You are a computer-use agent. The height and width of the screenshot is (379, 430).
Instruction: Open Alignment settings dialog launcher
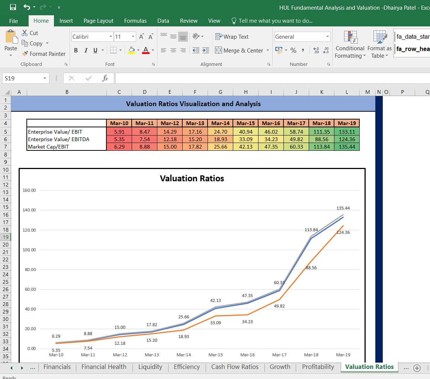pos(269,64)
